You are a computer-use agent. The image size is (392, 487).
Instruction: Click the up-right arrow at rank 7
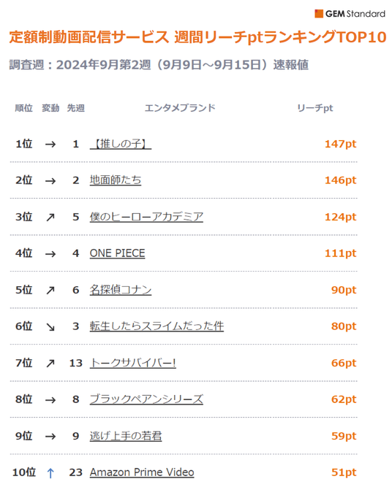(x=50, y=363)
